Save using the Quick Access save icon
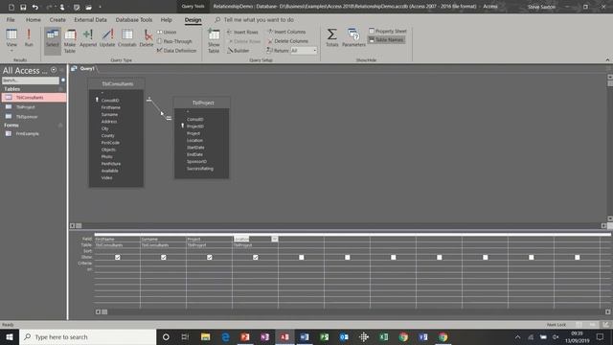 pyautogui.click(x=23, y=7)
